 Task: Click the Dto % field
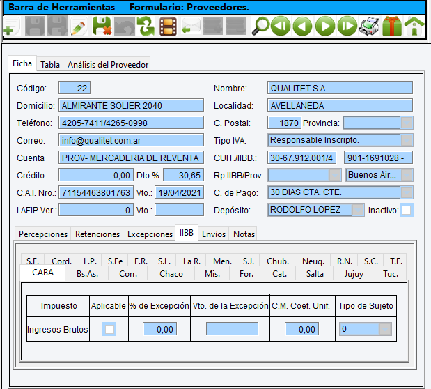tap(184, 175)
